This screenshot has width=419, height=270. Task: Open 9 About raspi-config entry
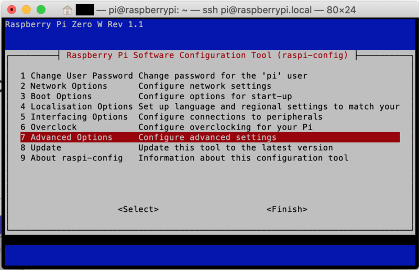[210, 158]
